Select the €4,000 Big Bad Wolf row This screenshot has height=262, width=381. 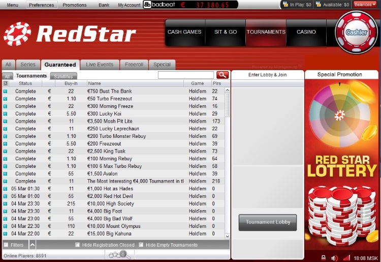pyautogui.click(x=113, y=219)
